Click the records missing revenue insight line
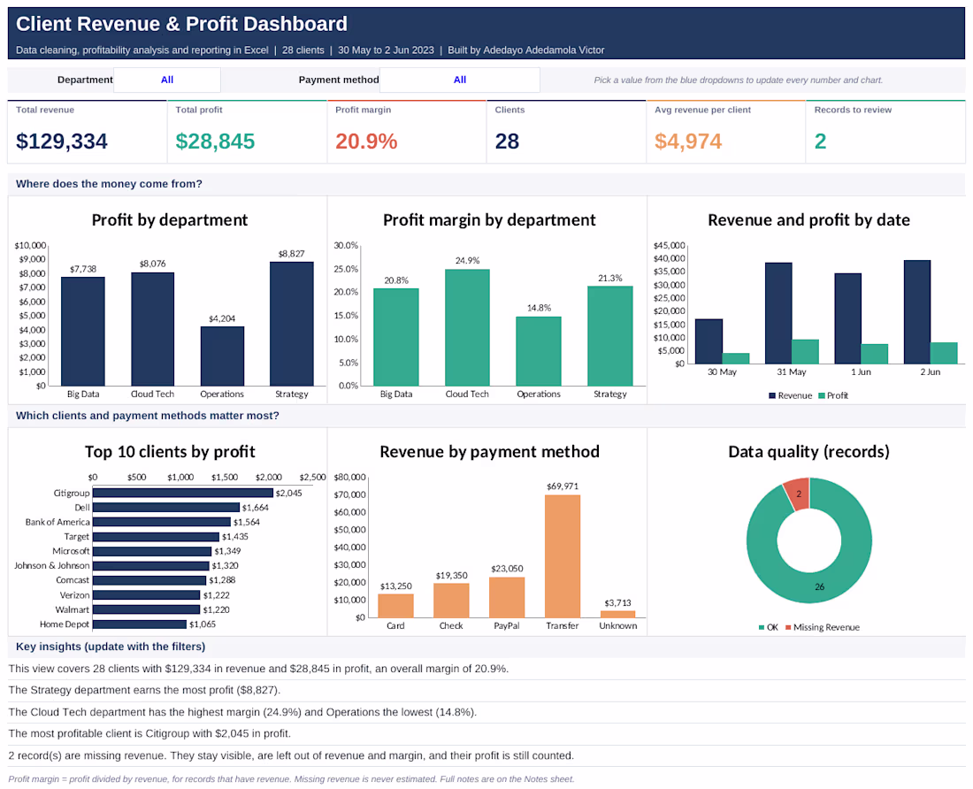973x789 pixels. pyautogui.click(x=291, y=755)
